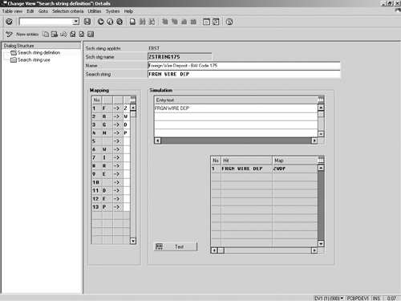Click Hit cell FRGN WIRE DEP

246,169
